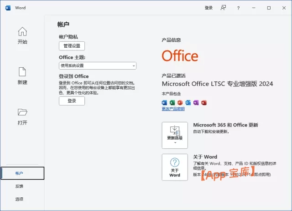This screenshot has height=211, width=292.
Task: Click the Outlook product icon
Action: [x=188, y=103]
